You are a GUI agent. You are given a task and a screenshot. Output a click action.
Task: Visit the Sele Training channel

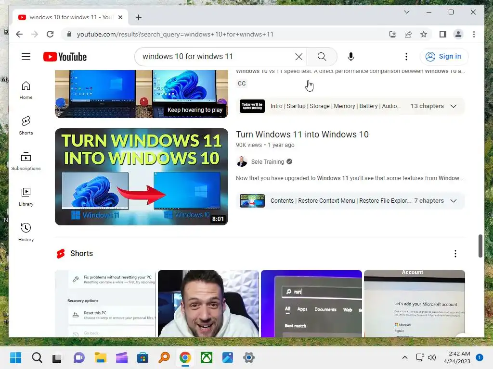267,161
